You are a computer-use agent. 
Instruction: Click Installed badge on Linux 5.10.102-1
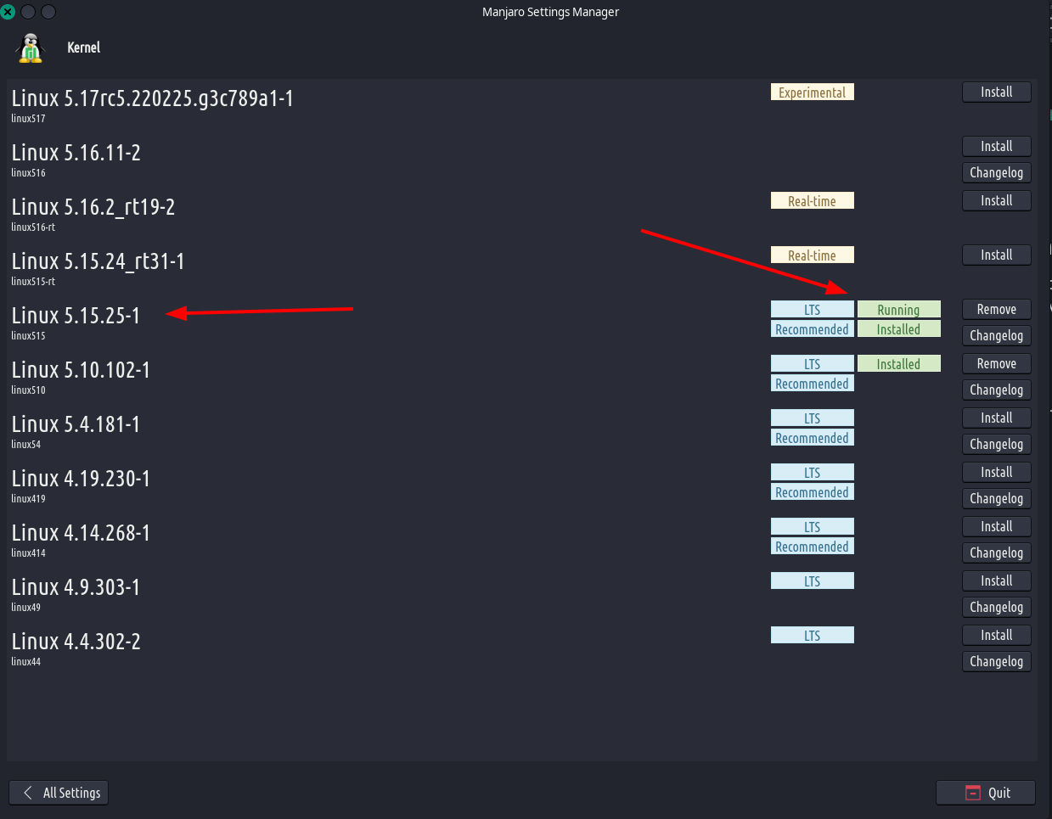tap(899, 364)
